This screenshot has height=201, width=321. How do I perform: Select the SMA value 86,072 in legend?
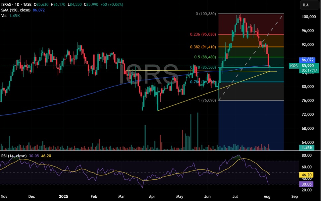[39, 10]
